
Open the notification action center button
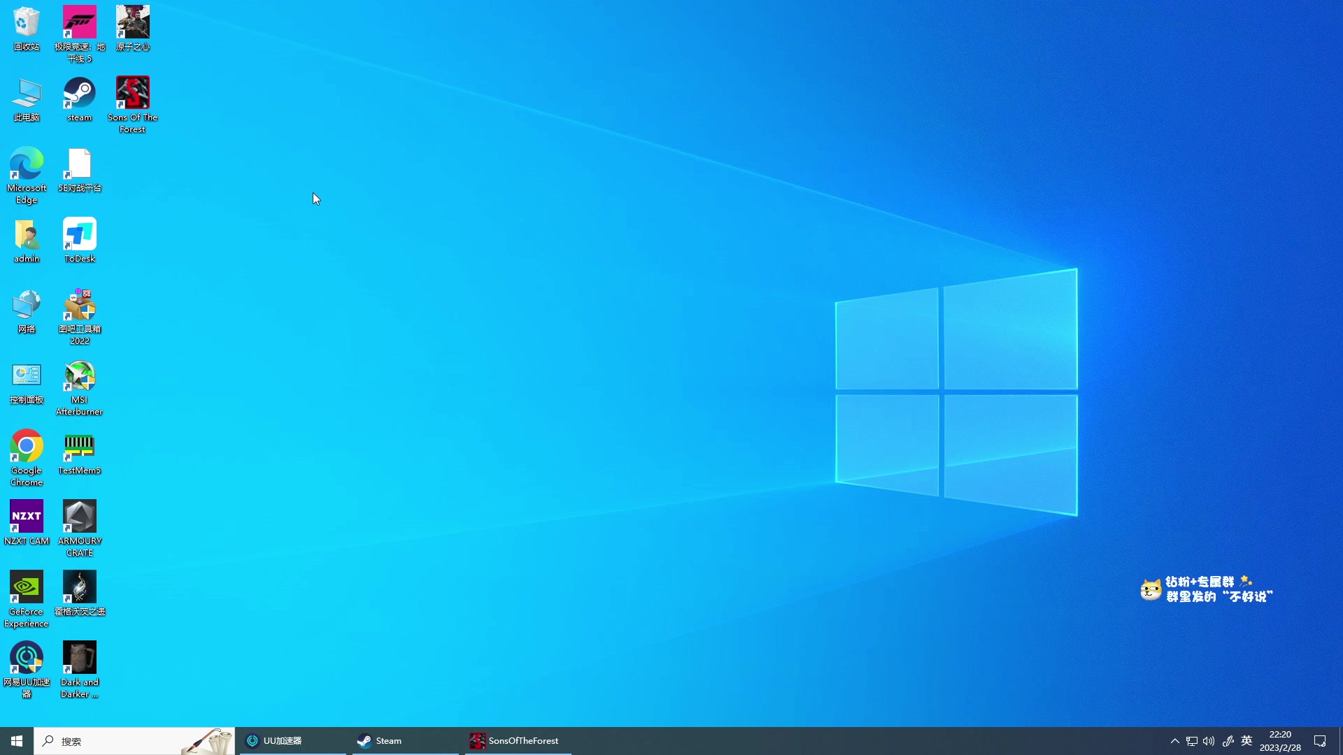coord(1320,741)
